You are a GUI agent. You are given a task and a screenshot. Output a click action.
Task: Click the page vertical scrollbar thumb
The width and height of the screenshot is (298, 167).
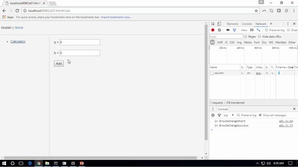click(206, 83)
